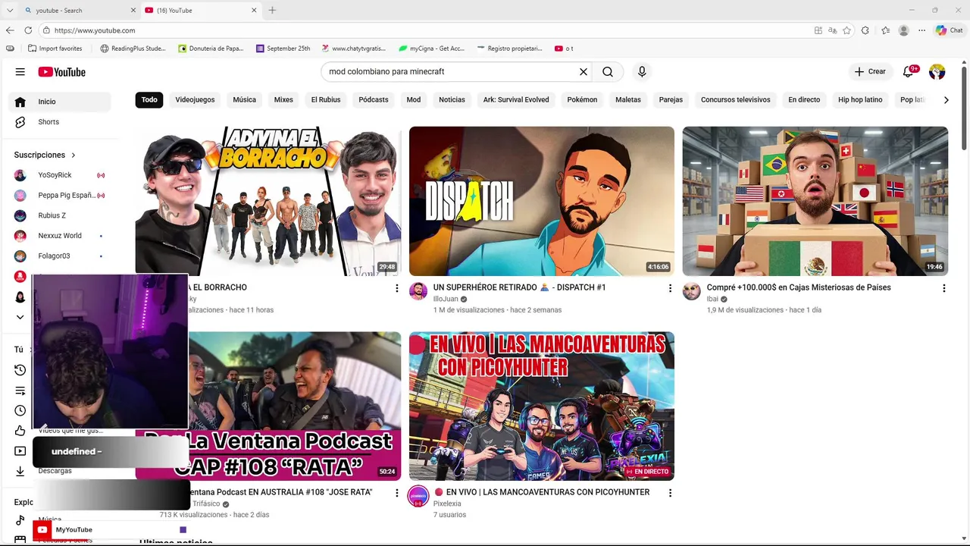Open the Folagor03 subscription

(60, 256)
